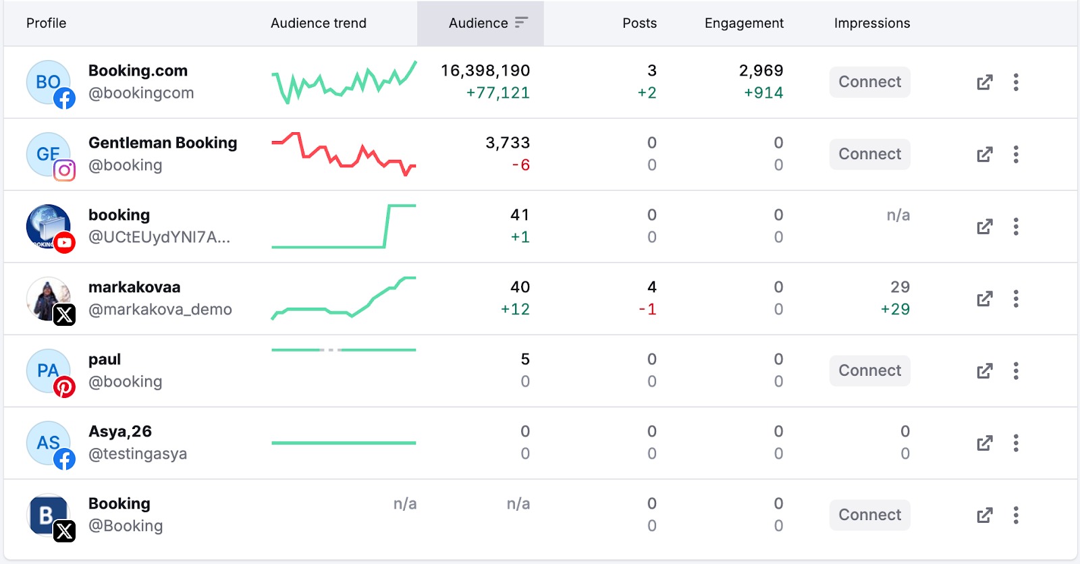The image size is (1080, 564).
Task: Sort by Audience column sort icon
Action: (x=520, y=23)
